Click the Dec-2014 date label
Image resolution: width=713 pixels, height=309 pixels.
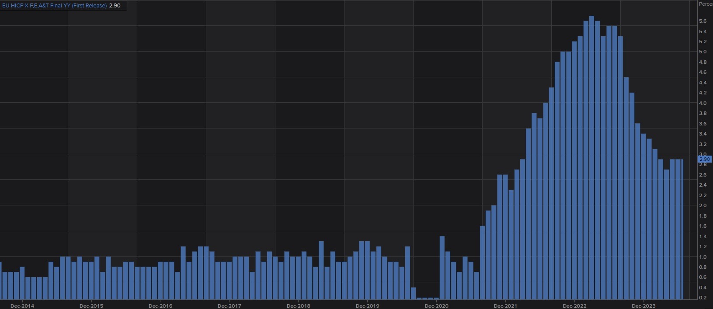coord(22,306)
